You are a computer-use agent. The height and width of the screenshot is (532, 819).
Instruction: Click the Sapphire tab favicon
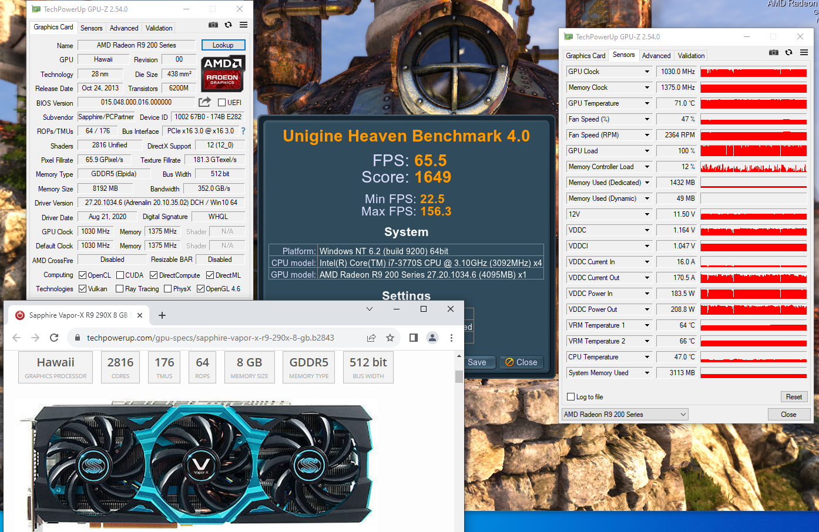point(20,315)
